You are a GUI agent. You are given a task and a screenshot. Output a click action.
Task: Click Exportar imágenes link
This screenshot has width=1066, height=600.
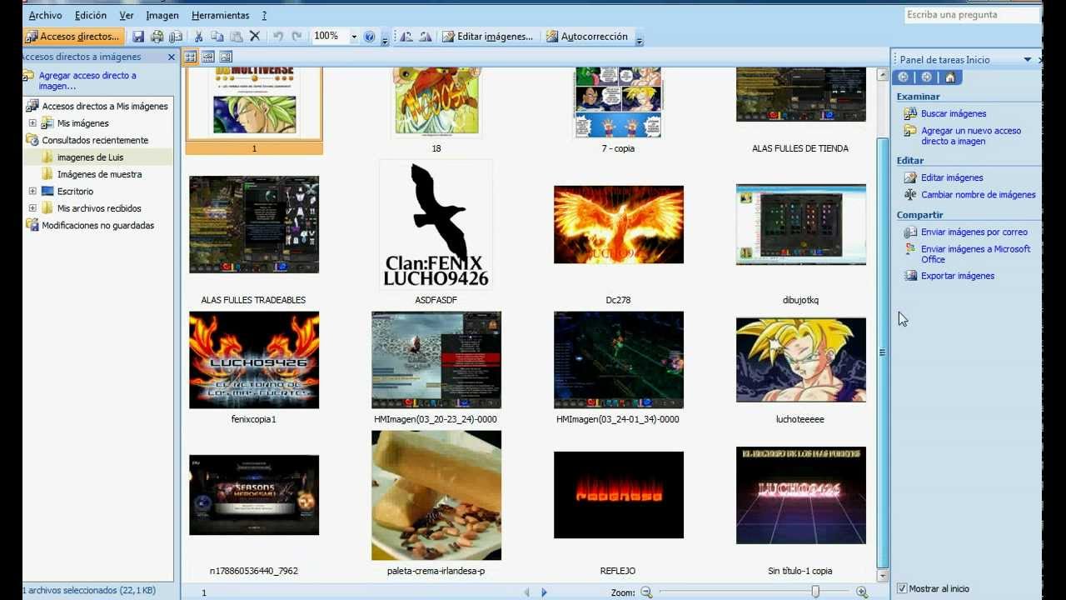(958, 276)
